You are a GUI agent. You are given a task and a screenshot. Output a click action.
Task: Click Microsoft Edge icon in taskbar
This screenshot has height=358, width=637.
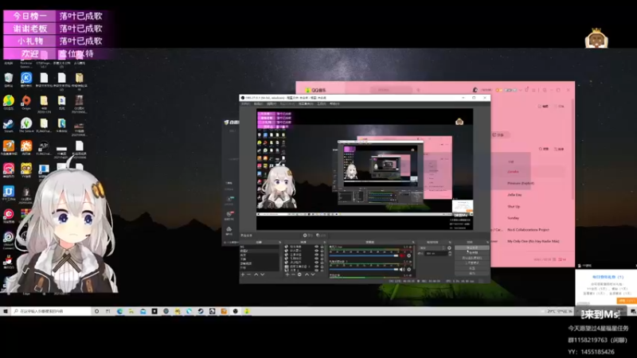tap(120, 311)
